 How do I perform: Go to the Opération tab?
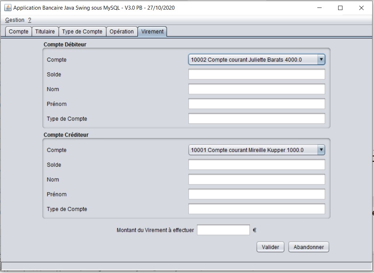(122, 31)
